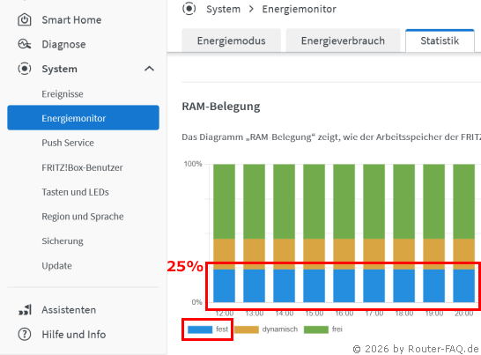Open the Hilfe und Info label
Screen dimensions: 481x355
(74, 335)
